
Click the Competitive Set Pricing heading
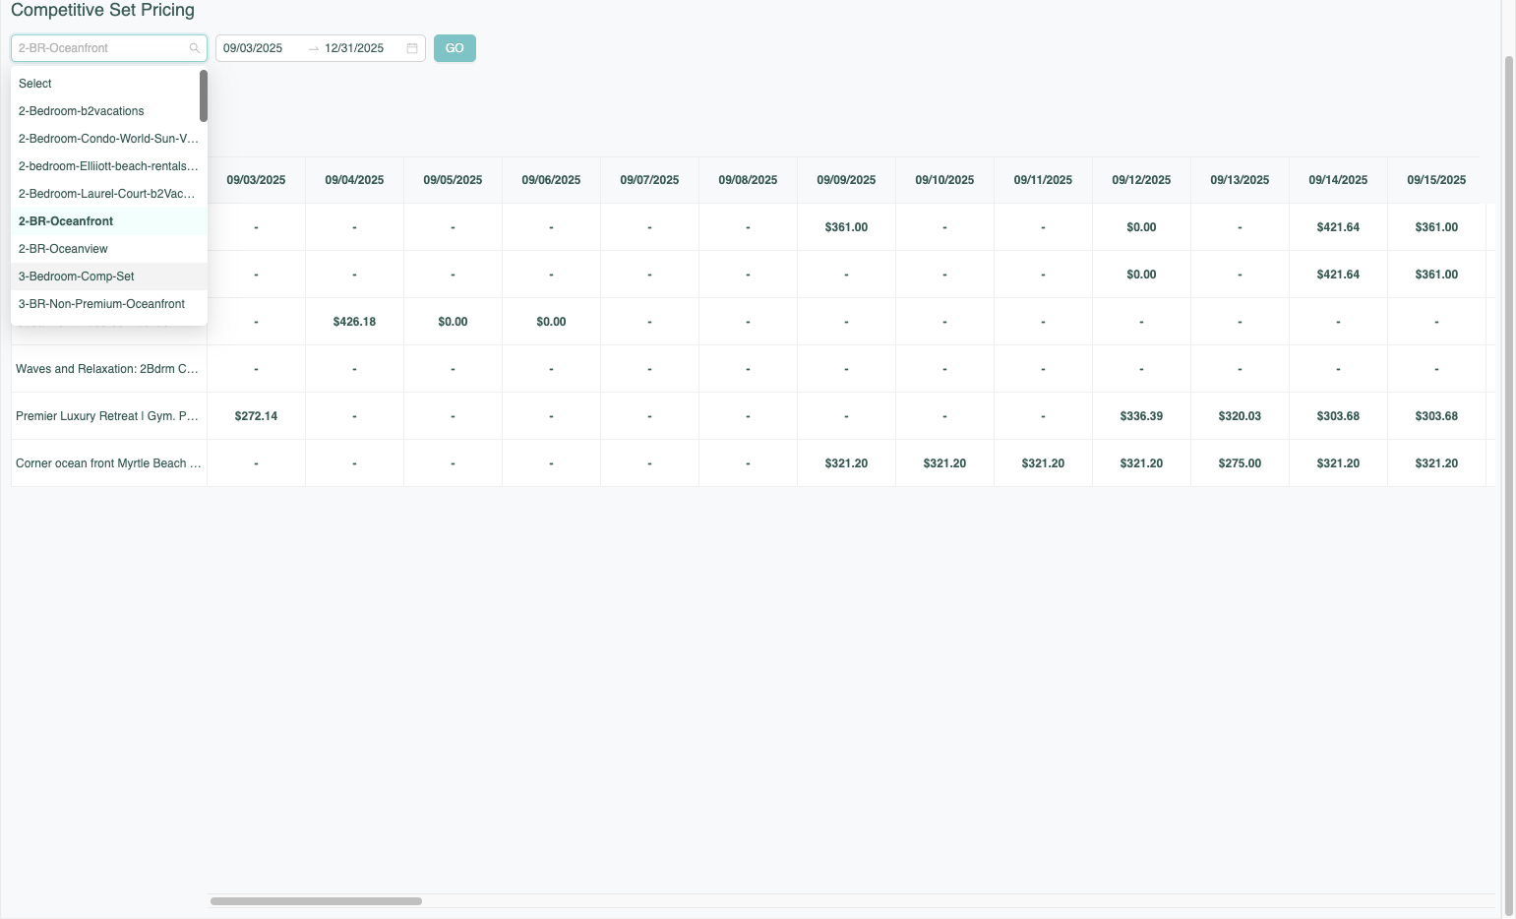coord(102,10)
